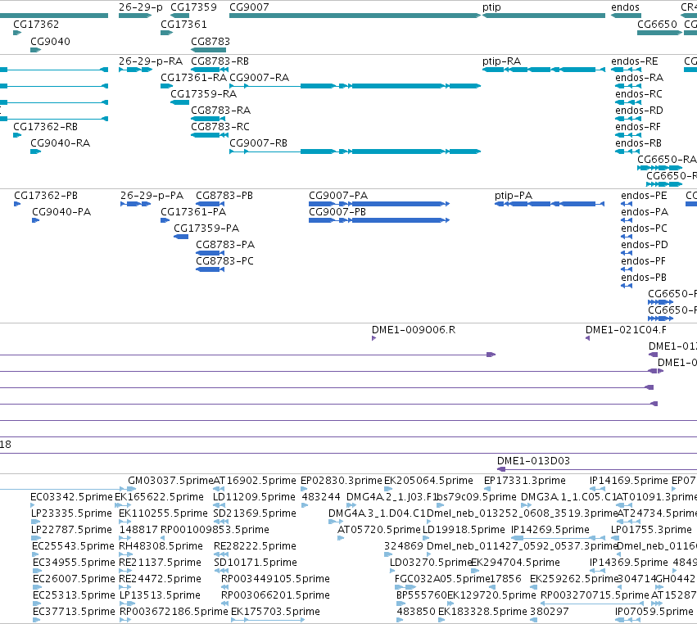Open the ptip-PA protein label

[x=514, y=197]
